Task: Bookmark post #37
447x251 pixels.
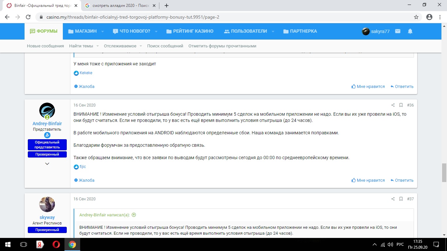Action: click(x=401, y=199)
